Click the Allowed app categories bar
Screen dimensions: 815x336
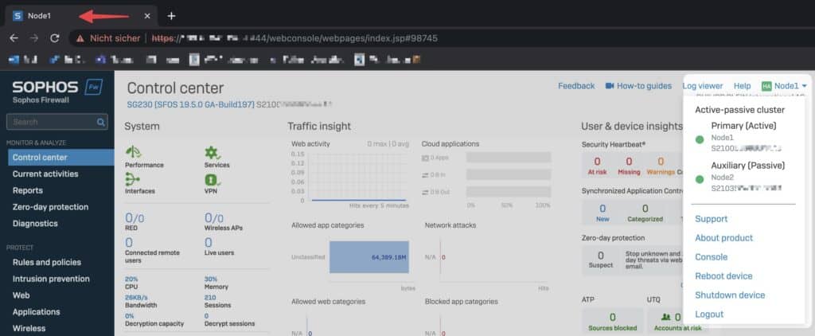click(369, 257)
